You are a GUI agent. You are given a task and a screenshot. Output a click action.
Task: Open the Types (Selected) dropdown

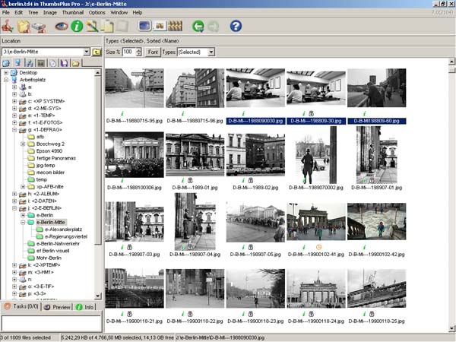pos(211,52)
